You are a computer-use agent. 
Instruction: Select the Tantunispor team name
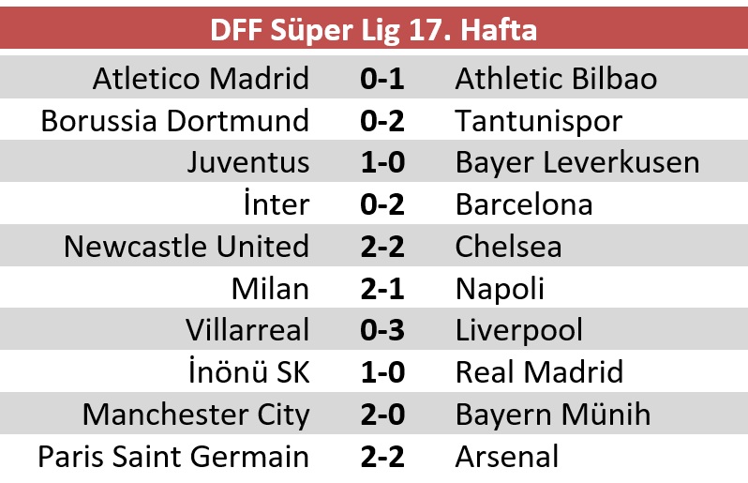pyautogui.click(x=539, y=121)
